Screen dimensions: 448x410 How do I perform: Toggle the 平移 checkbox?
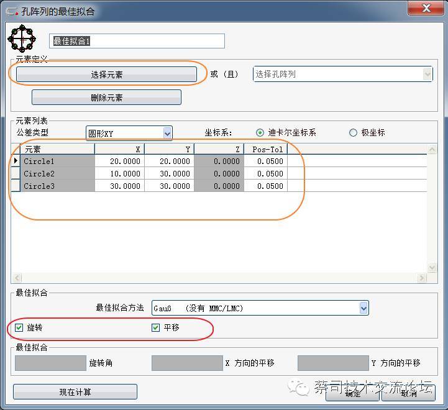(x=156, y=327)
